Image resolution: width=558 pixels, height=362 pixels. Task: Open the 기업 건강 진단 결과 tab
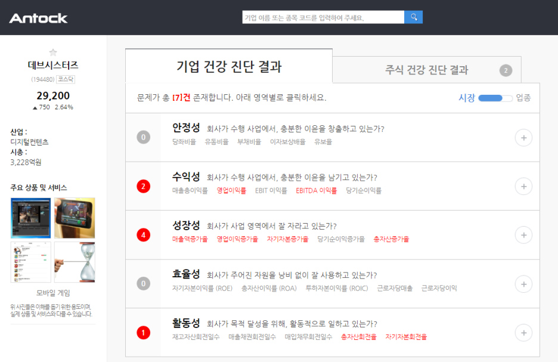pyautogui.click(x=229, y=66)
